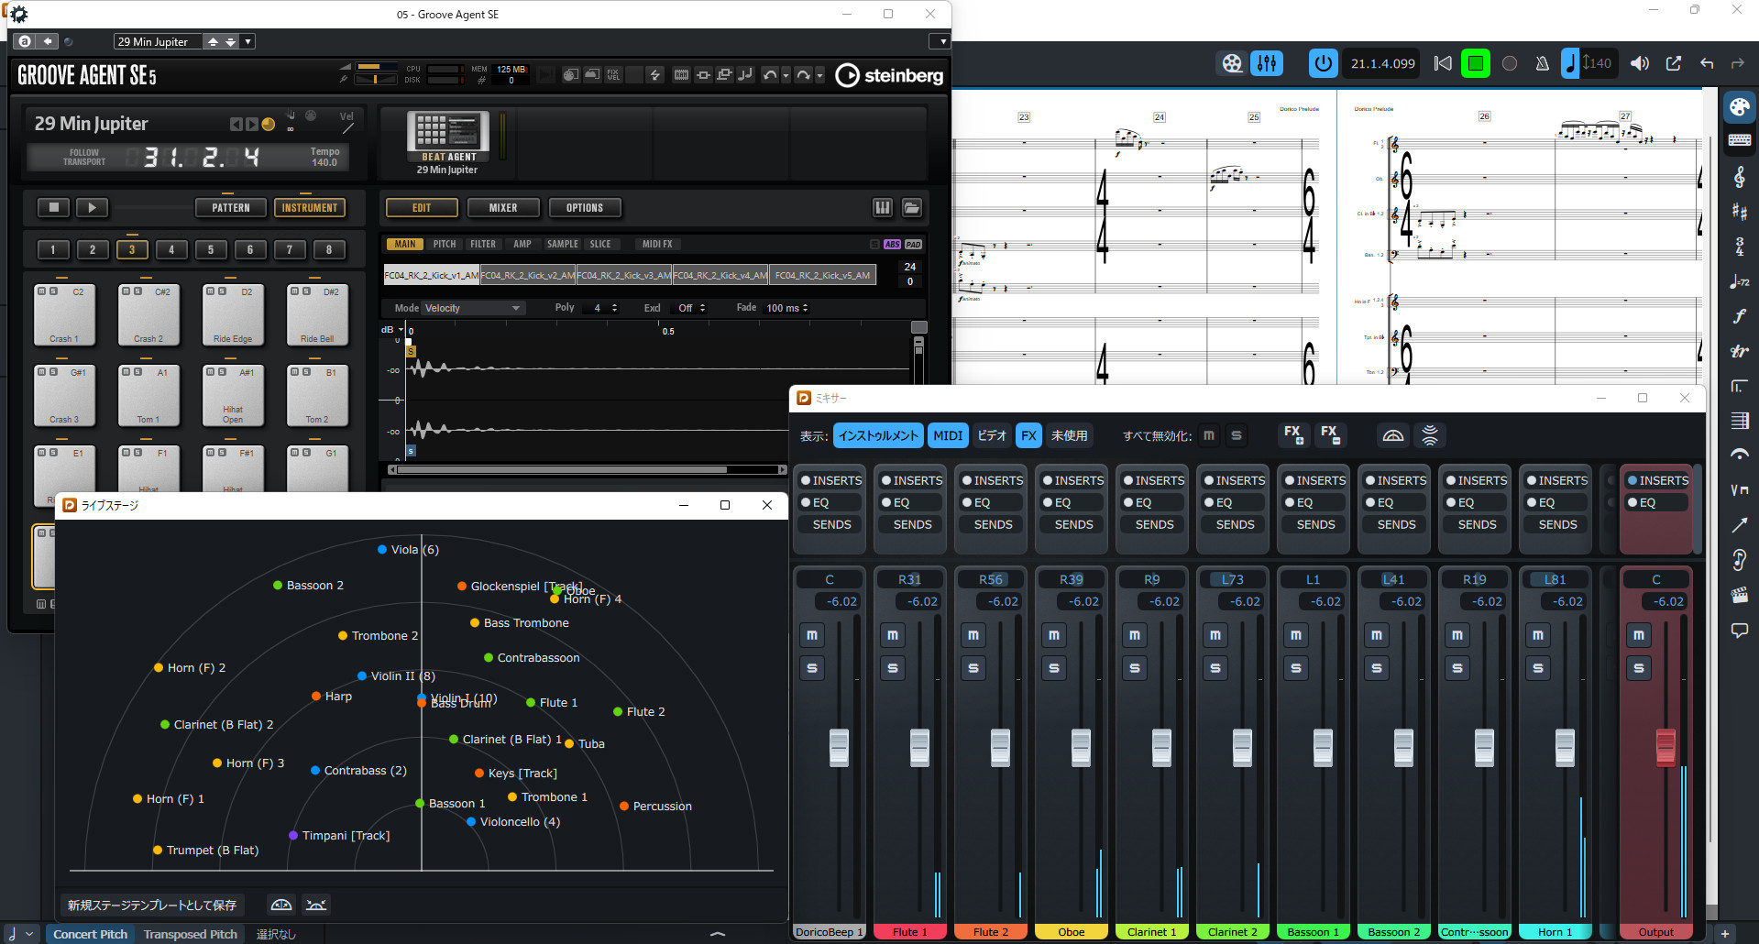1759x944 pixels.
Task: Select pad group 5
Action: pos(211,249)
